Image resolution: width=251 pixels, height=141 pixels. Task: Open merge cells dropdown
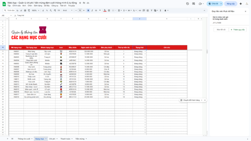[x=114, y=10]
